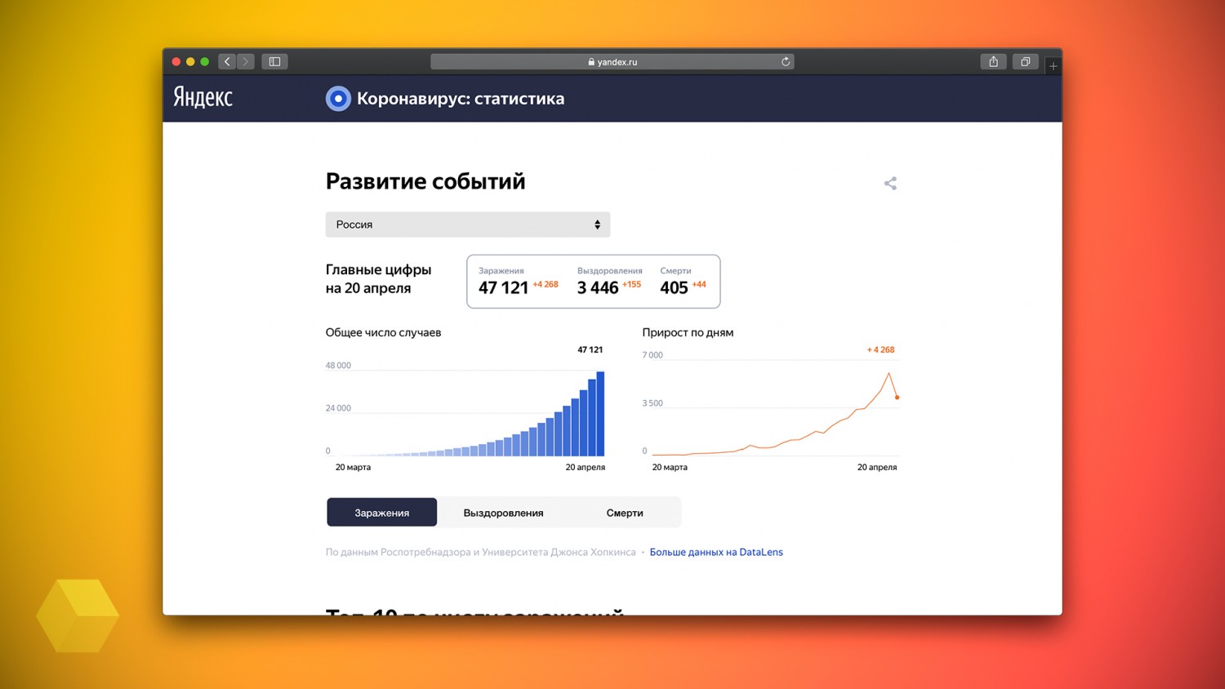This screenshot has width=1225, height=689.
Task: Open Больше данных на DataLens link
Action: [716, 552]
